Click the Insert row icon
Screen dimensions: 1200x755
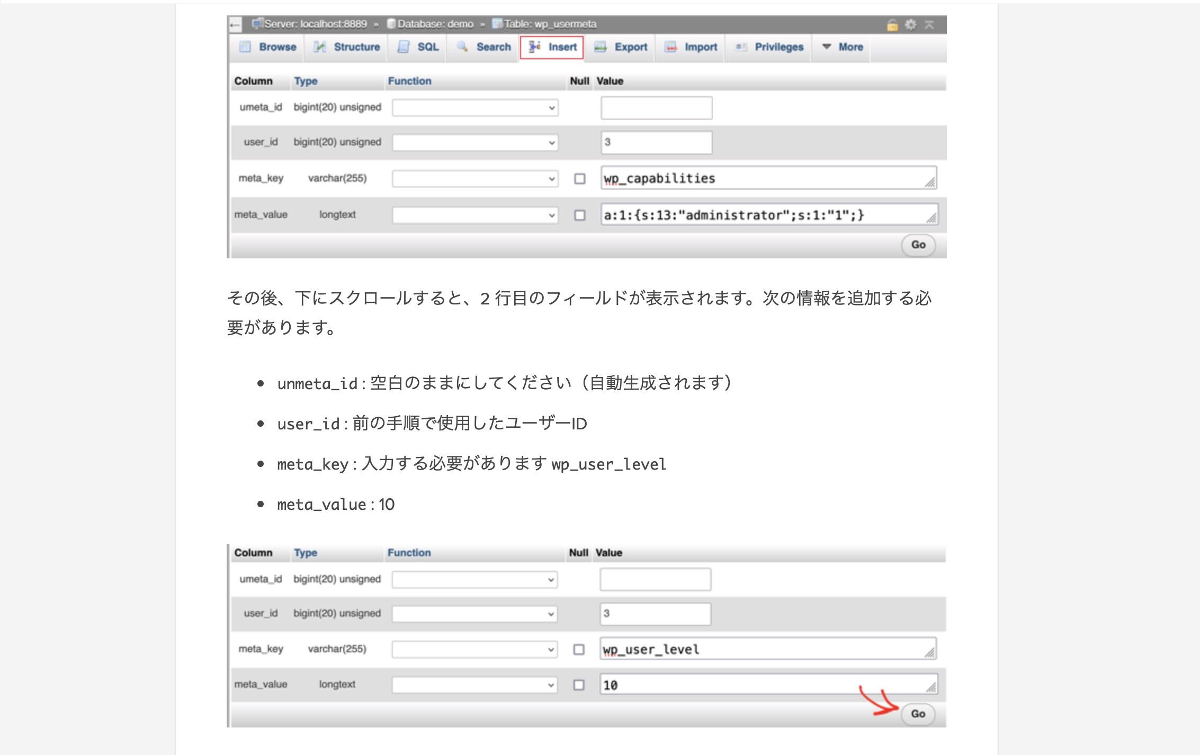click(x=535, y=47)
